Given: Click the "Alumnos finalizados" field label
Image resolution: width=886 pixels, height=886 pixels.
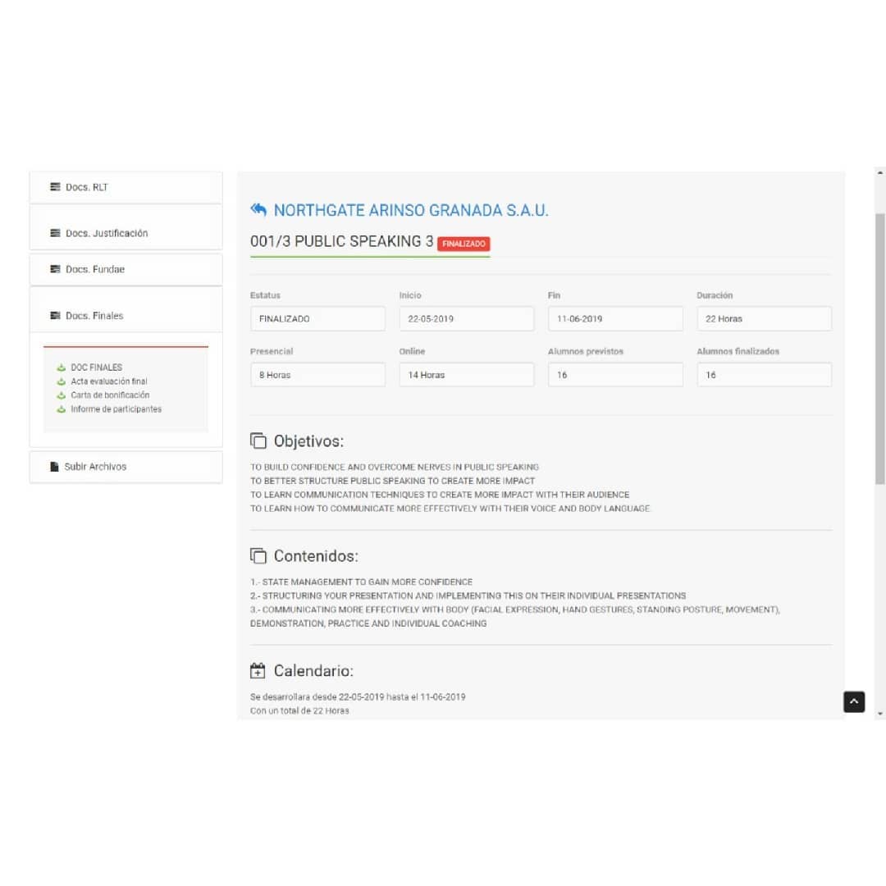Looking at the screenshot, I should [738, 351].
